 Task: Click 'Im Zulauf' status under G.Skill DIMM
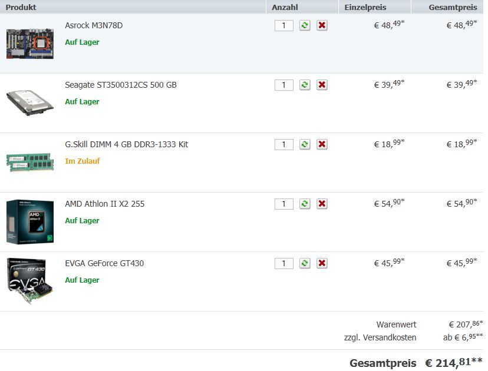(83, 161)
